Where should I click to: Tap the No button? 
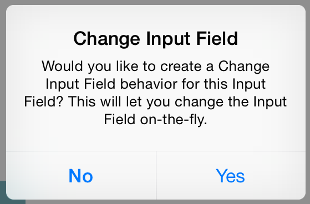click(81, 176)
